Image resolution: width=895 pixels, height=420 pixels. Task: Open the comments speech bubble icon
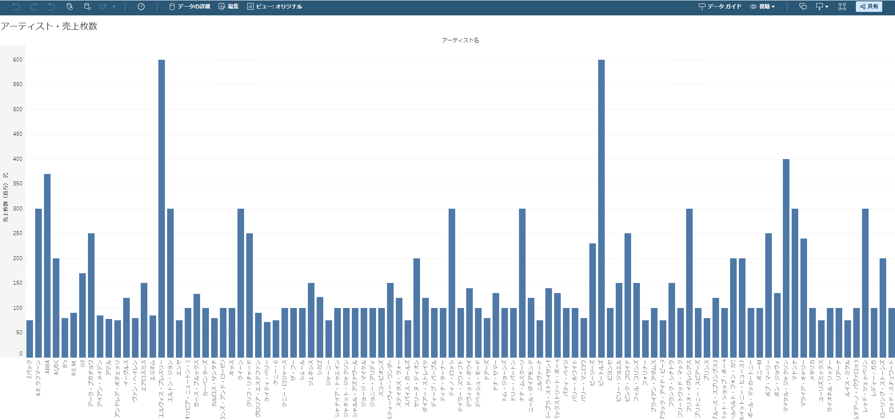point(803,7)
